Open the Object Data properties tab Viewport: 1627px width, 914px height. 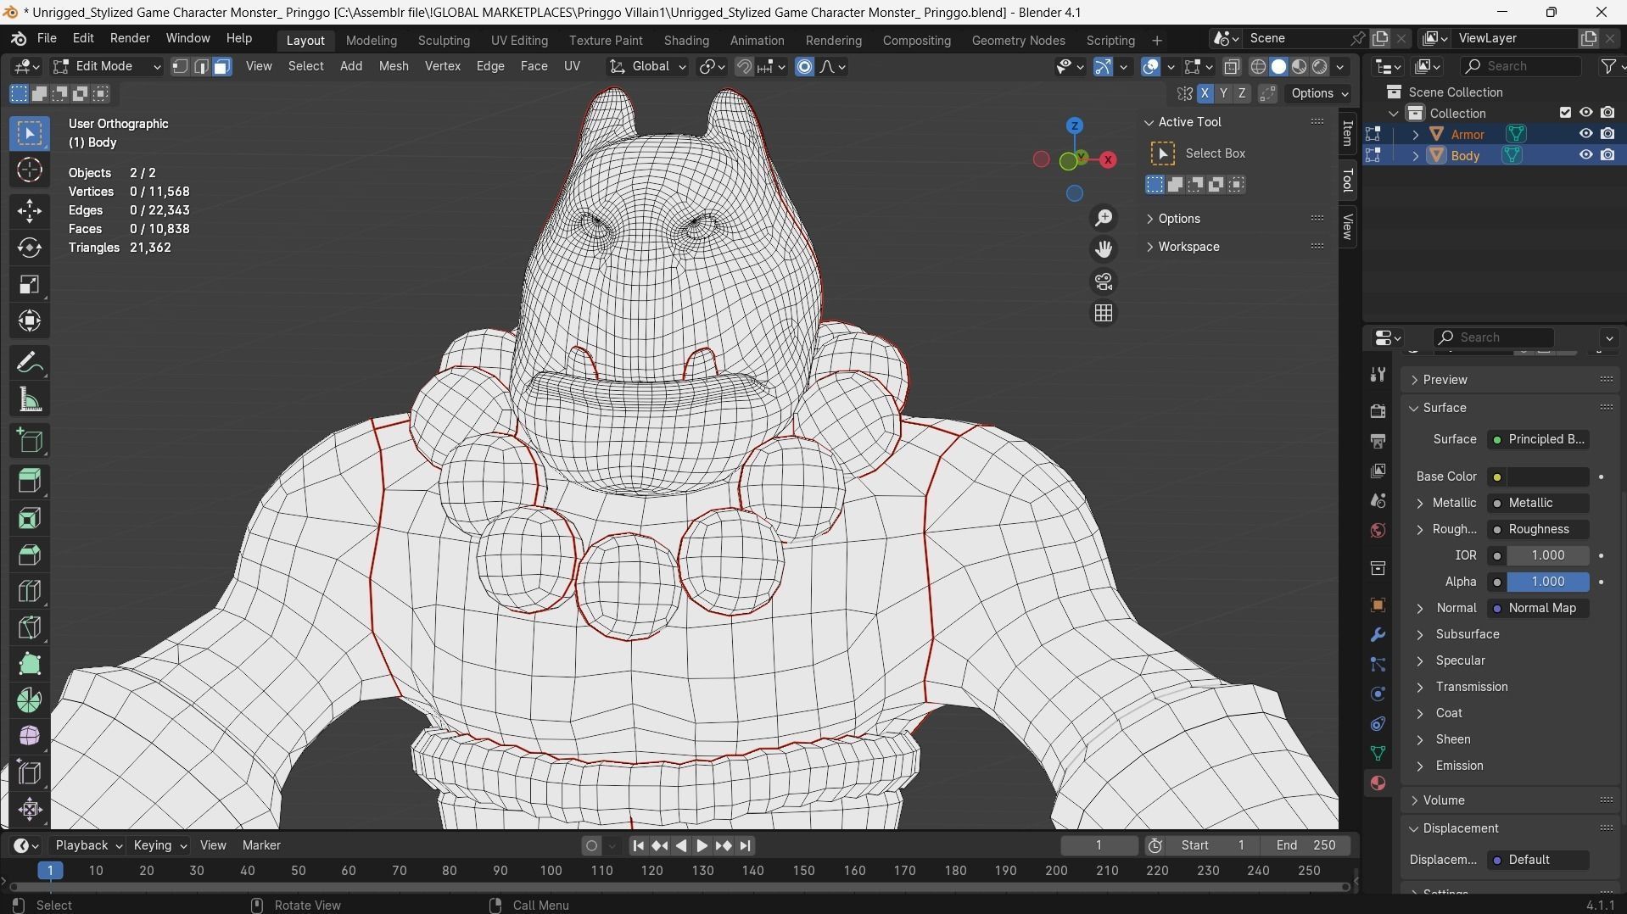tap(1378, 754)
